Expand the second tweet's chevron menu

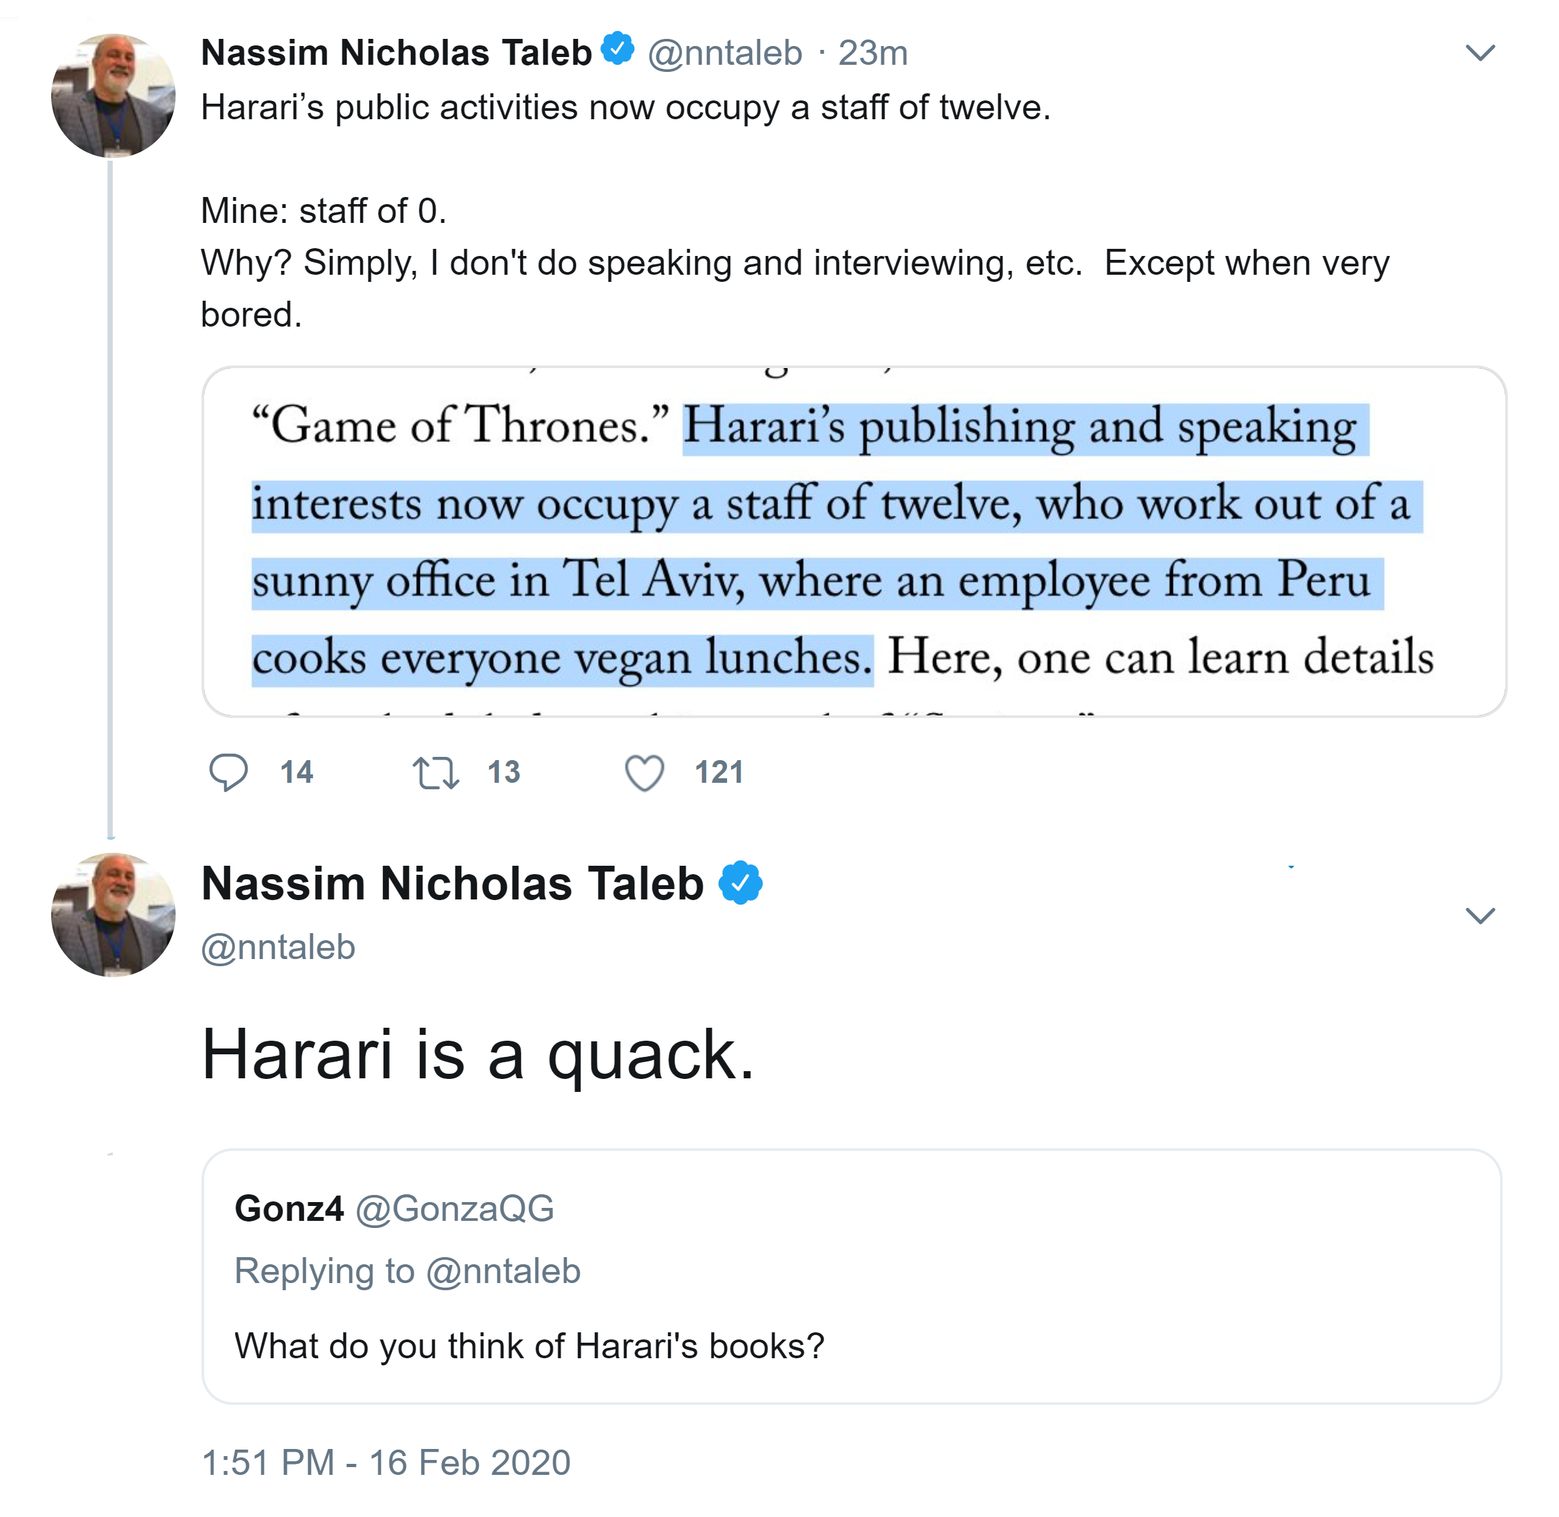1479,916
